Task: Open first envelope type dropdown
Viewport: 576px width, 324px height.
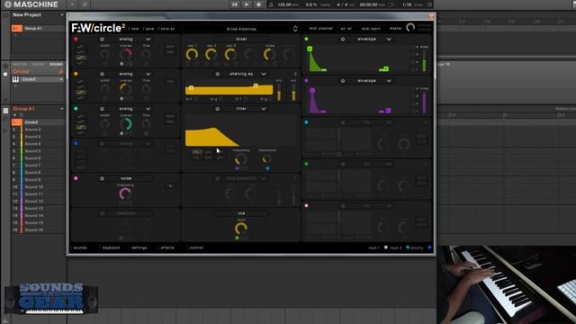Action: 389,40
